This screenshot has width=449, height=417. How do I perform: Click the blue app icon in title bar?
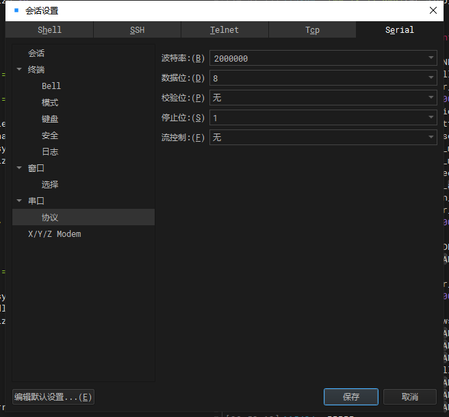click(16, 10)
